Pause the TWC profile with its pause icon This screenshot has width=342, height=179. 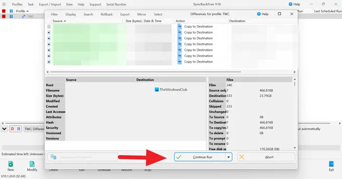(11, 16)
